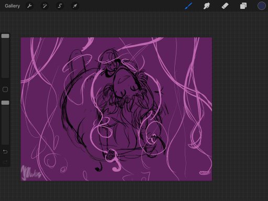Open the active color picker circle

[261, 6]
